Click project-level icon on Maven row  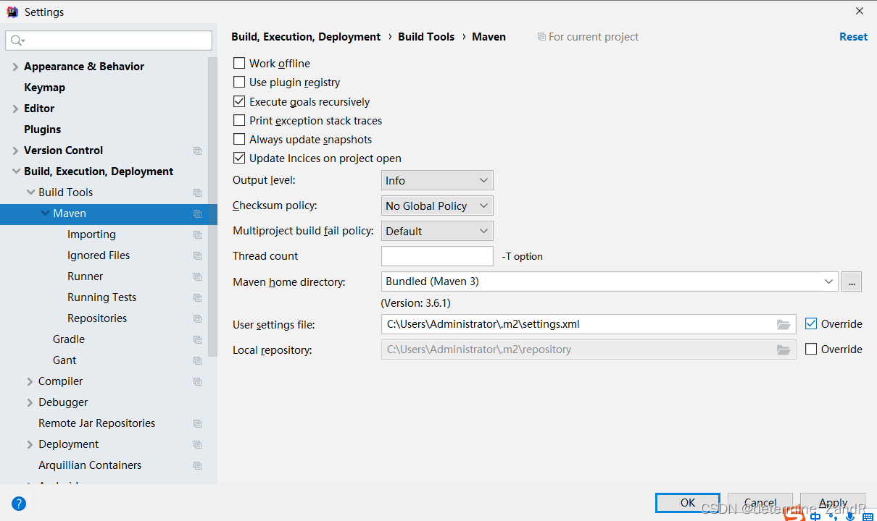[x=197, y=213]
